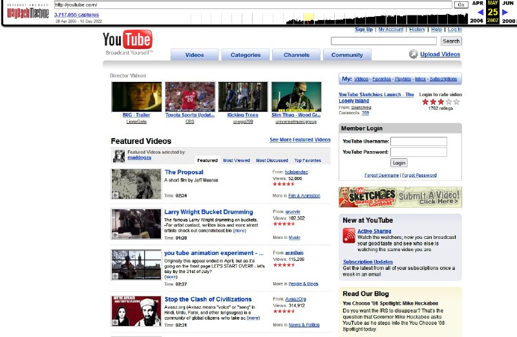Open the Kicking Trees video thumbnail
Image resolution: width=517 pixels, height=337 pixels.
coord(242,97)
